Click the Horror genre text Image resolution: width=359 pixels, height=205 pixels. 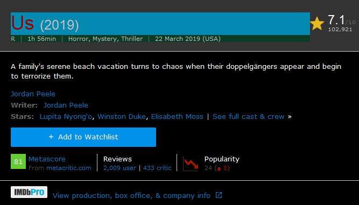tap(79, 39)
